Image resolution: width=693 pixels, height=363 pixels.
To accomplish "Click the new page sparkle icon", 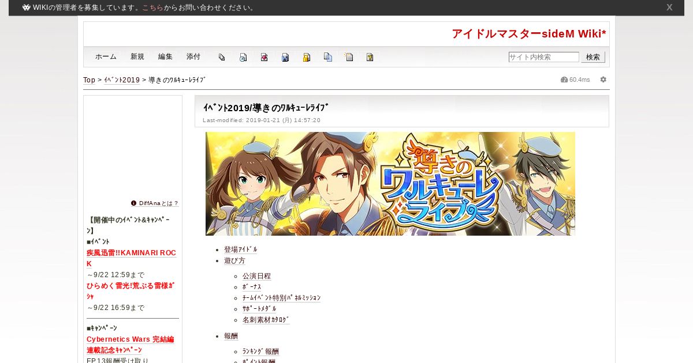I will [x=349, y=57].
